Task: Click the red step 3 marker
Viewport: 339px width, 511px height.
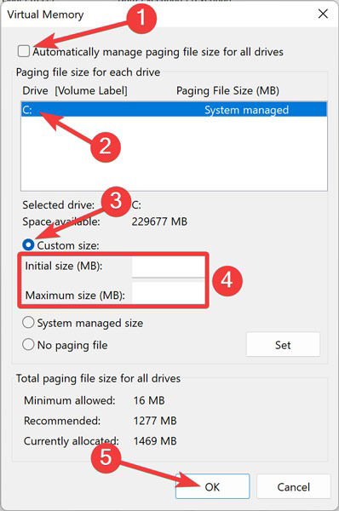Action: click(x=116, y=201)
